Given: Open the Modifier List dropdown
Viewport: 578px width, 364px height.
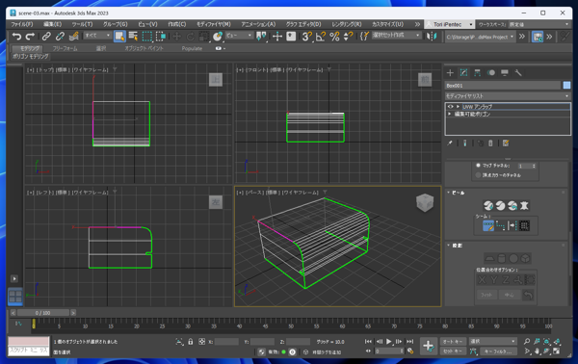Looking at the screenshot, I should pyautogui.click(x=508, y=95).
